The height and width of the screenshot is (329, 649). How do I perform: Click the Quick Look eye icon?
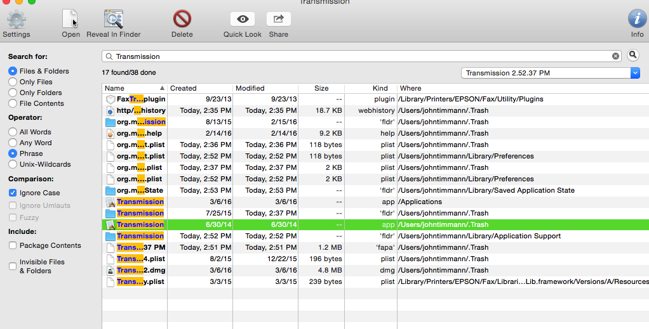[x=243, y=19]
